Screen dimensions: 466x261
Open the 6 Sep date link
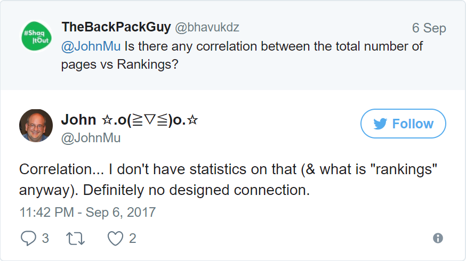coord(429,28)
